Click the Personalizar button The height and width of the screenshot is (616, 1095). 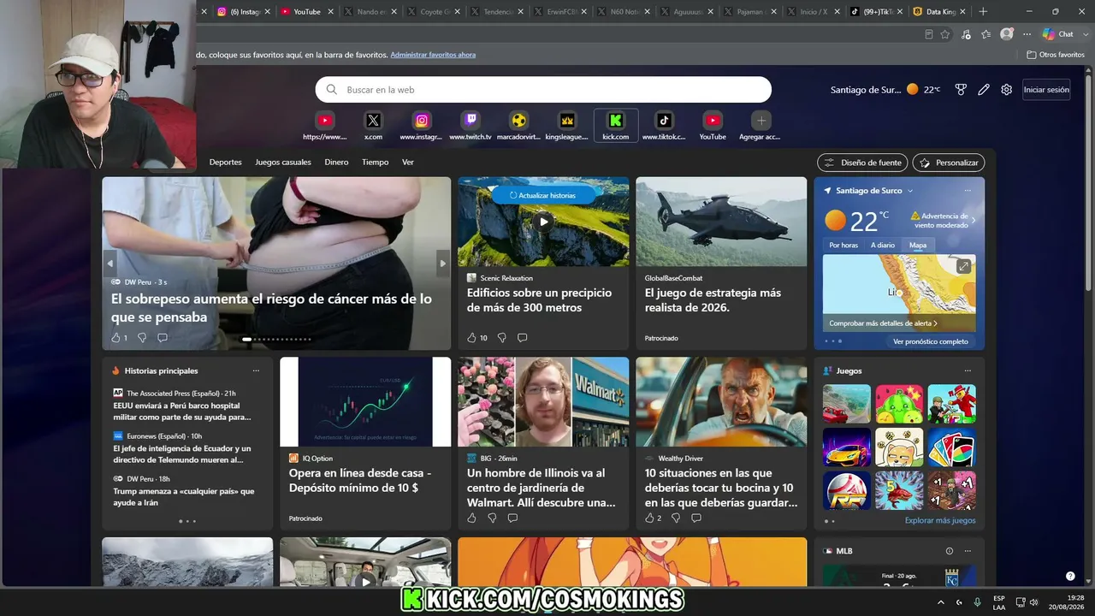click(949, 163)
